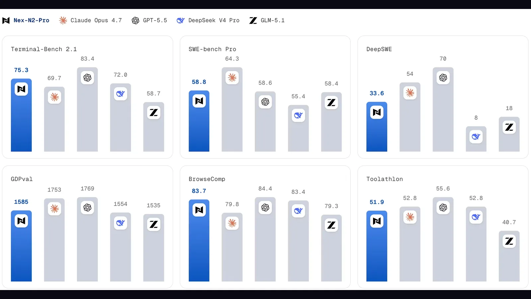Click the DeepSeek V4 Pro legend label
The image size is (531, 299).
tap(214, 20)
